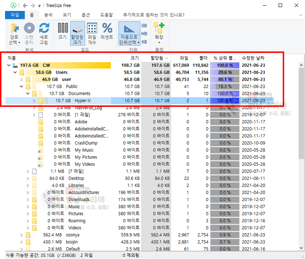The image size is (305, 259).
Task: Select the 도움말 ribbon tab
Action: click(106, 15)
